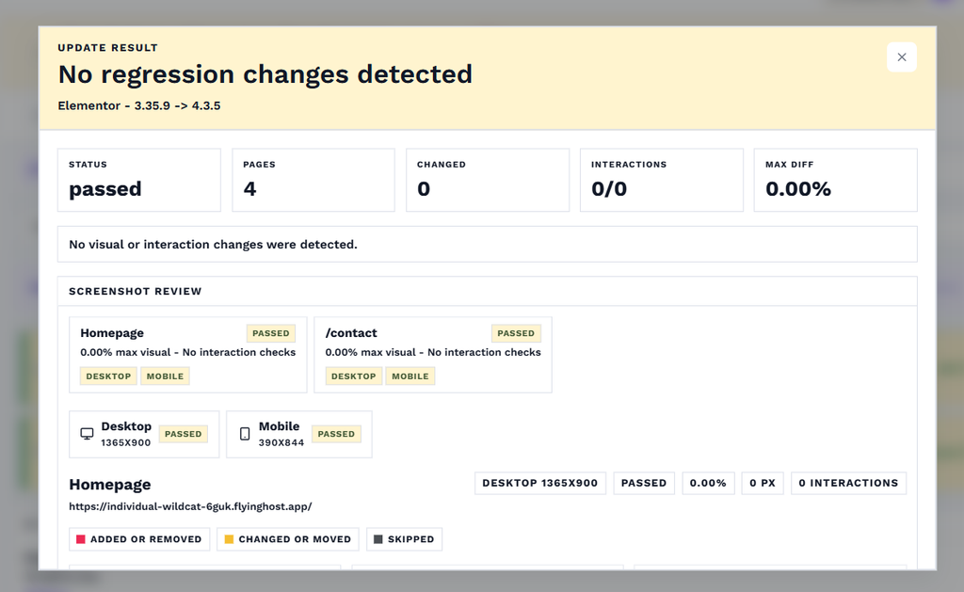Click the MAX DIFF 0.00% stat card

tap(836, 180)
